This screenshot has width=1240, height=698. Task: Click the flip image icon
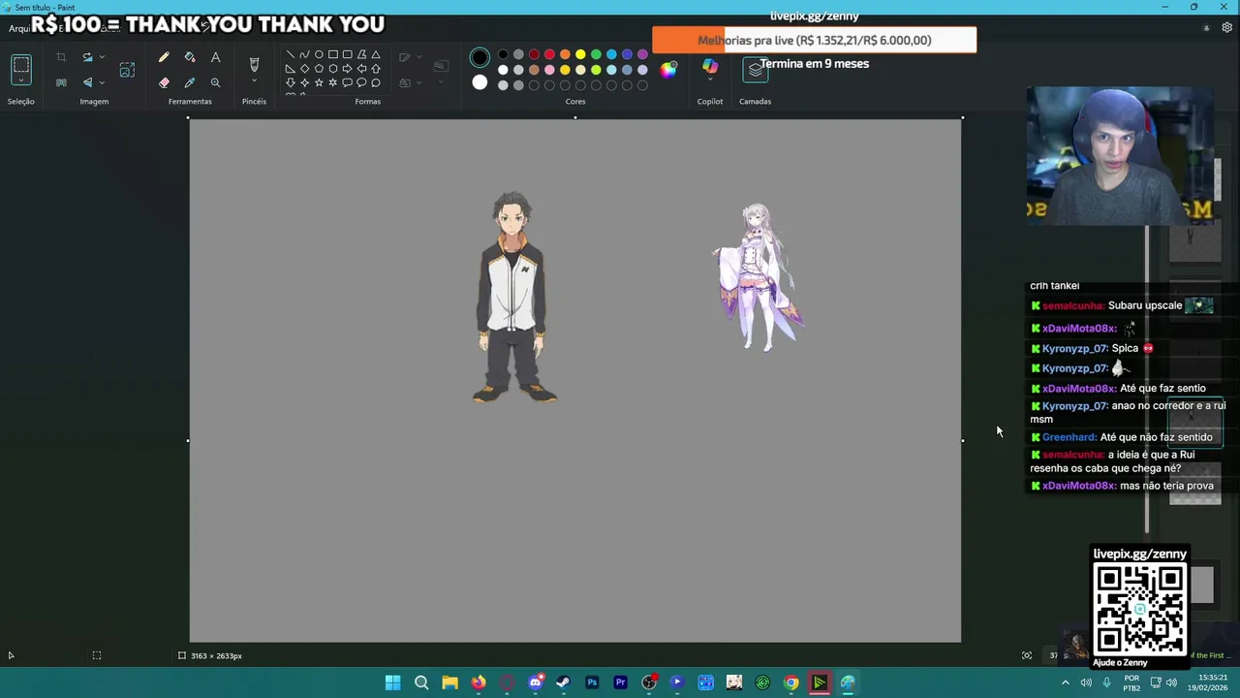coord(87,82)
